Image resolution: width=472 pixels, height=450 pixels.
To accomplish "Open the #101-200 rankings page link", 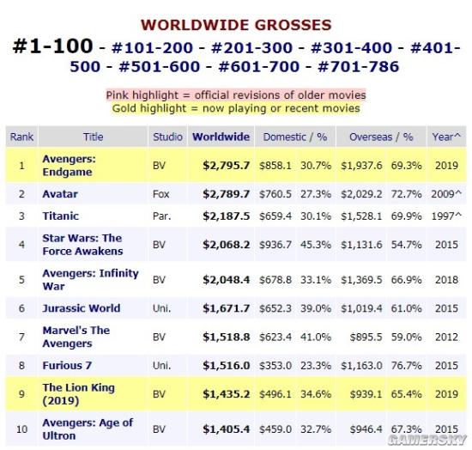I will (152, 48).
